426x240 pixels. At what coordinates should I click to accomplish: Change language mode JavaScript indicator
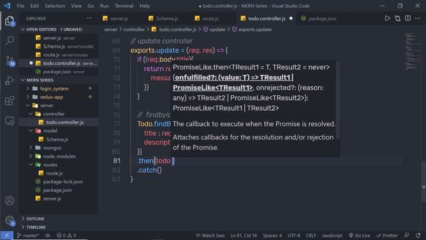pos(332,235)
